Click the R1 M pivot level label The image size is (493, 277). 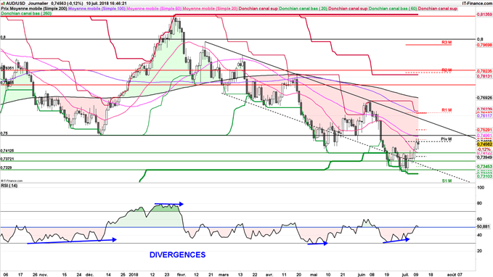pos(447,110)
